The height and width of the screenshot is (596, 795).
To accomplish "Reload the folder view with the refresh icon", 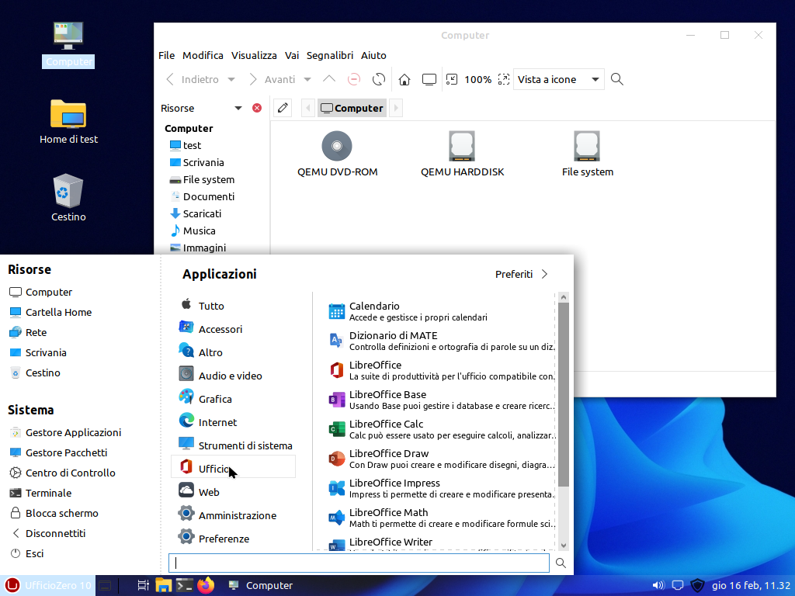I will [378, 78].
